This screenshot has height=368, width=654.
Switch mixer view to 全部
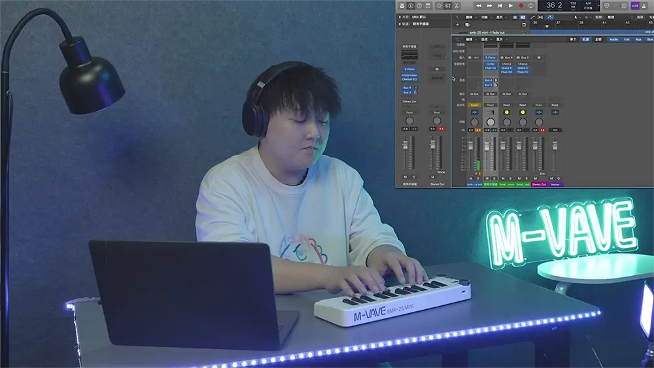598,40
